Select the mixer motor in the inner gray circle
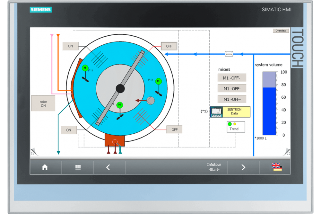 pyautogui.click(x=120, y=105)
